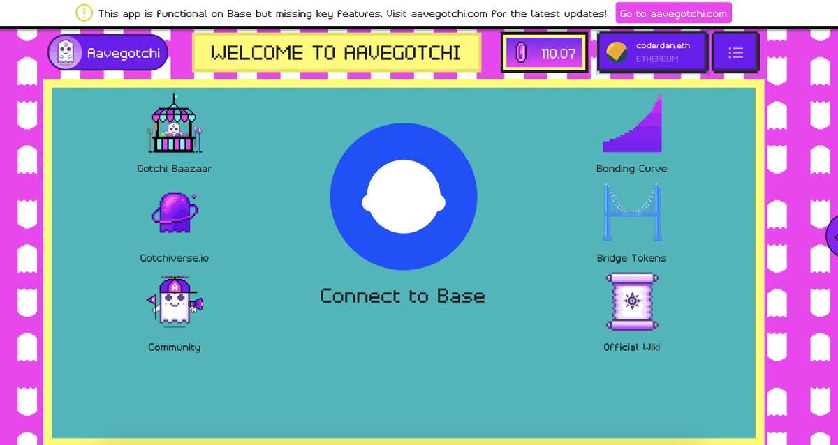Open the hamburger list menu button
The height and width of the screenshot is (445, 838).
(735, 52)
